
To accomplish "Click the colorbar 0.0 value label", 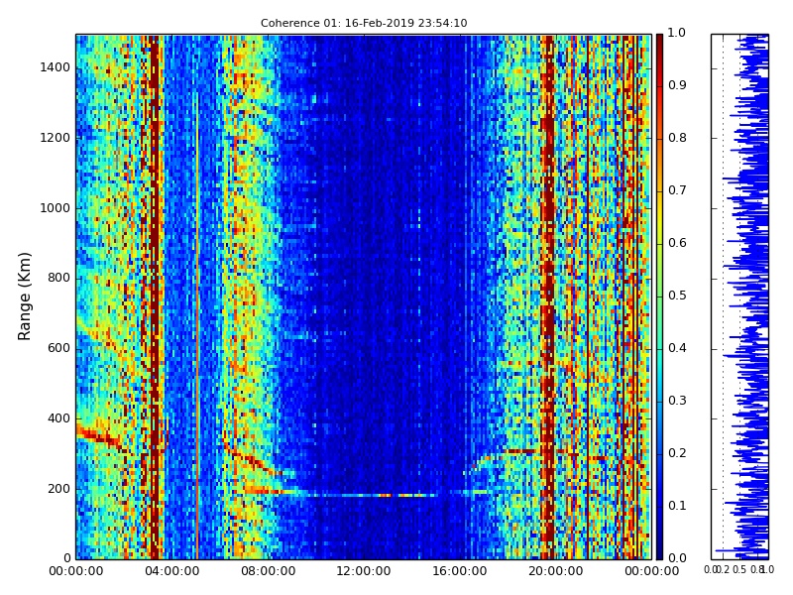I will point(677,558).
